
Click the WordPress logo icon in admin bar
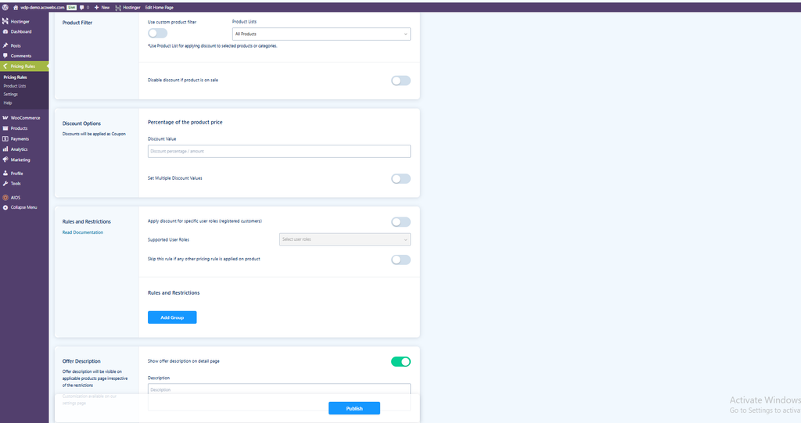pos(5,7)
